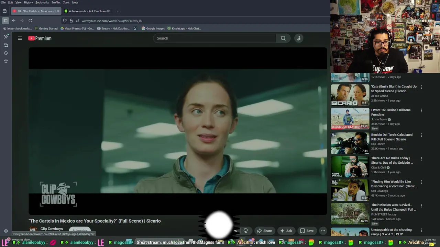Open more actions beside Save
The width and height of the screenshot is (440, 247).
323,231
